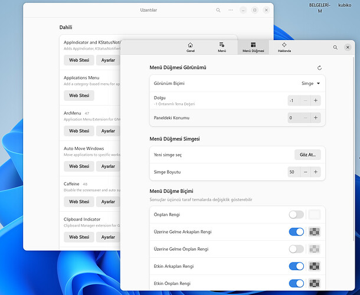Image resolution: width=360 pixels, height=295 pixels.
Task: Click the Yeni simge seç label
Action: [168, 155]
